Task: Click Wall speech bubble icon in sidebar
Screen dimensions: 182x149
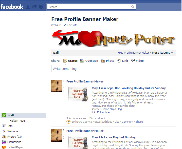Action: 4,115
